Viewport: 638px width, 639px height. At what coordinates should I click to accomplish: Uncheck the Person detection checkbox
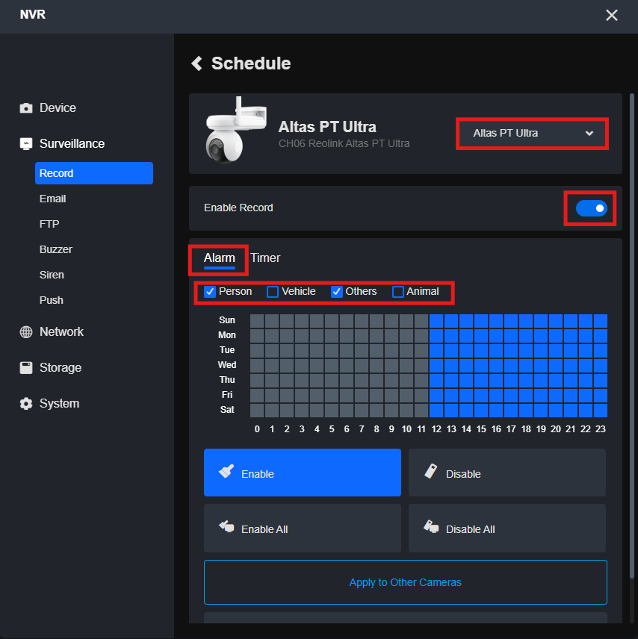pos(210,292)
